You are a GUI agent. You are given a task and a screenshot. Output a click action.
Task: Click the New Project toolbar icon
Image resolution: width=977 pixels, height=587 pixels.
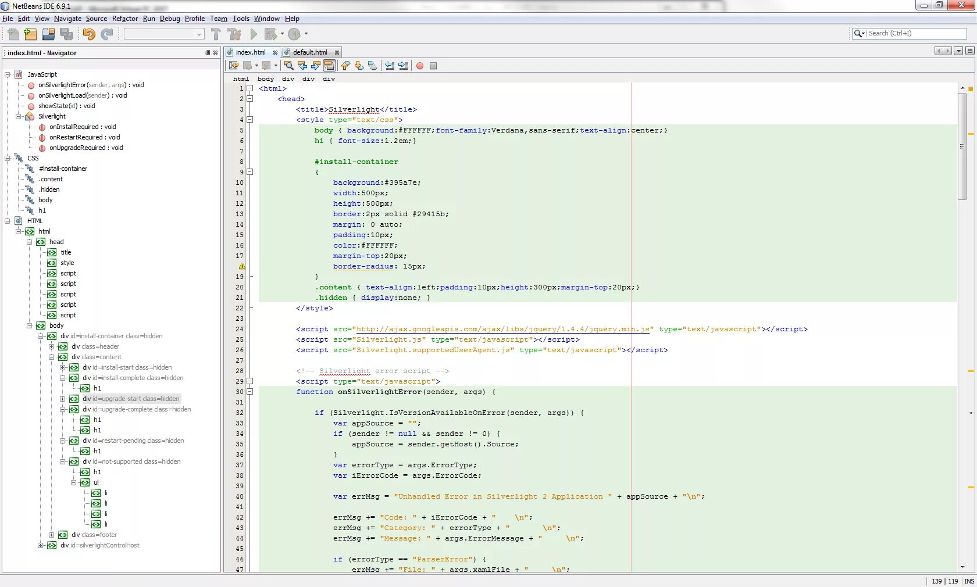click(x=30, y=34)
